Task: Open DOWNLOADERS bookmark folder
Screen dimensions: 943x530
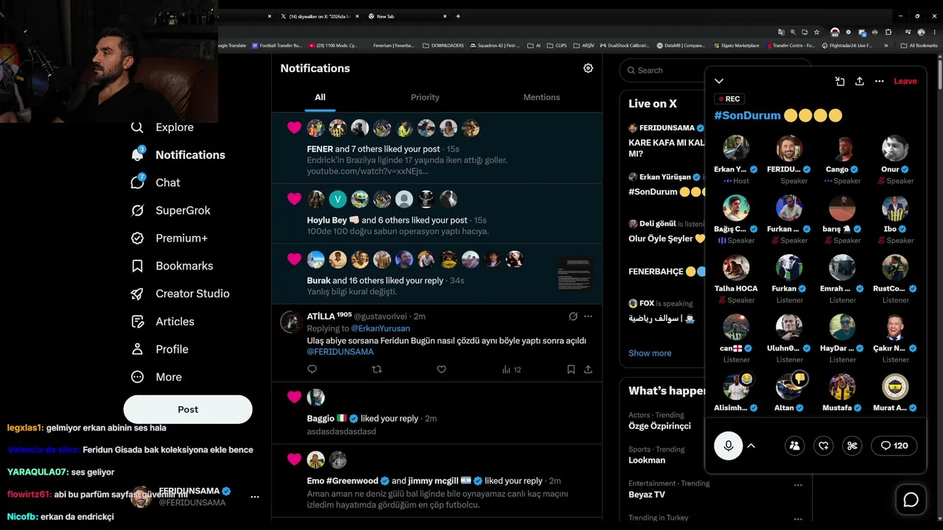Action: point(443,46)
